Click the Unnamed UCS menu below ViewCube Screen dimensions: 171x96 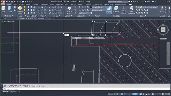(x=163, y=38)
